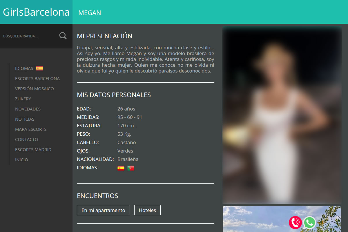The height and width of the screenshot is (232, 348).
Task: Tap the pink phone call icon
Action: (295, 222)
